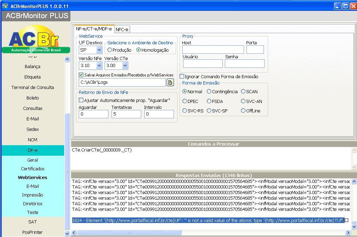Open Diretórios under DF-e
This screenshot has width=357, height=237.
pos(32,204)
